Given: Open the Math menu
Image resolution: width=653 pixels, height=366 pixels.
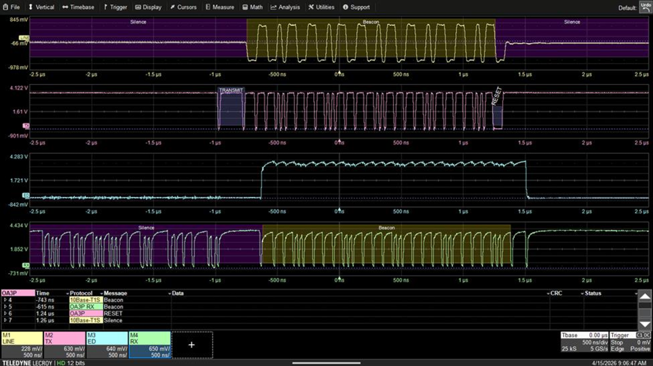Looking at the screenshot, I should point(253,7).
